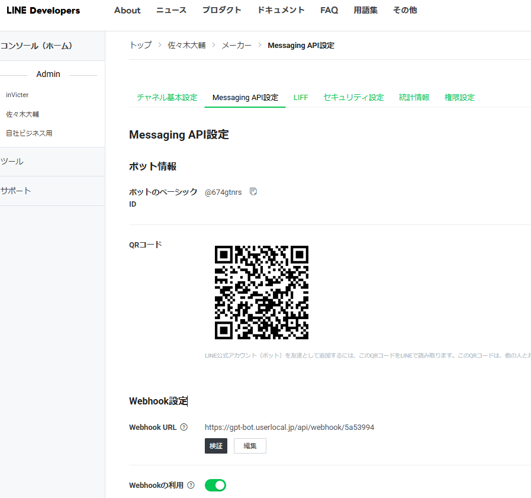Open ドキュメント in top navigation
Image resolution: width=531 pixels, height=498 pixels.
281,10
